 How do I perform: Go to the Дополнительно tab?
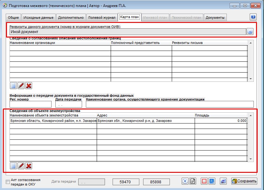(71, 18)
